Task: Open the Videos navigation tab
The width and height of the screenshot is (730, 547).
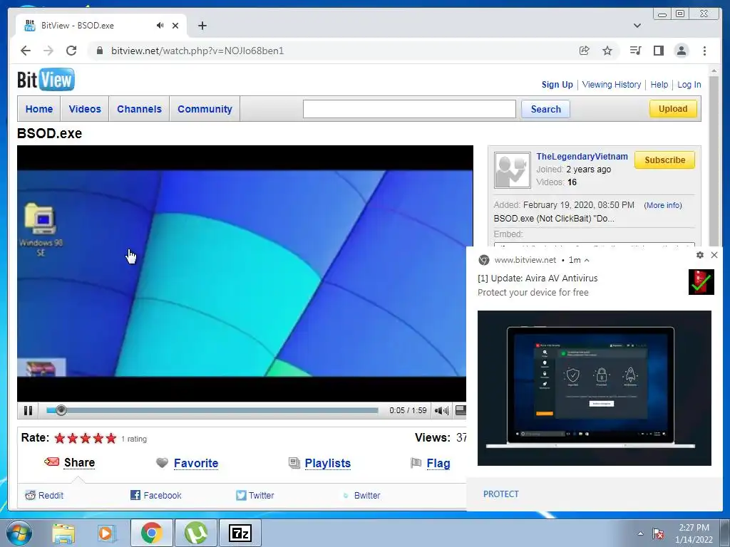Action: (x=85, y=109)
